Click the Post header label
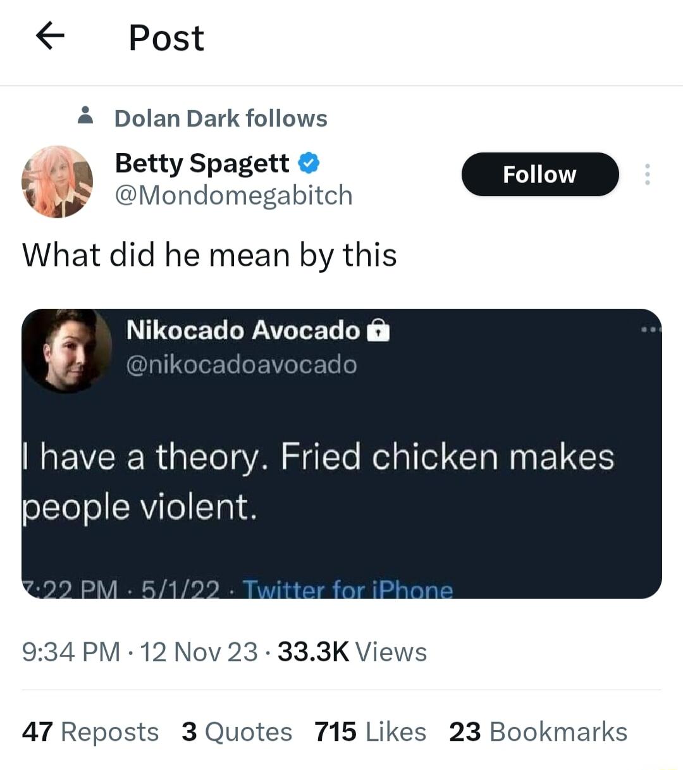The width and height of the screenshot is (683, 770). coord(165,37)
